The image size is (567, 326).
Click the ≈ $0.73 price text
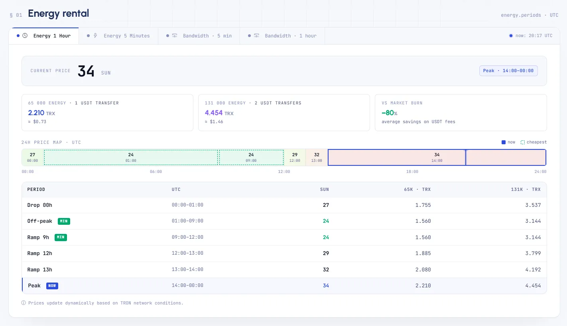tap(37, 122)
